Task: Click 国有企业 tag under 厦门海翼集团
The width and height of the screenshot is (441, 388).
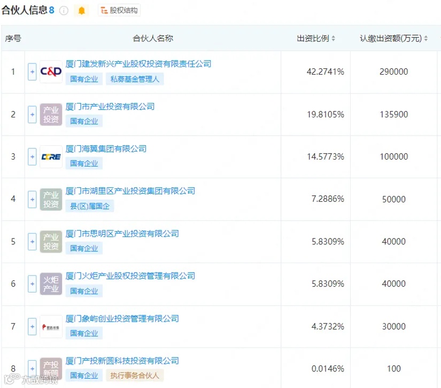Action: 84,163
